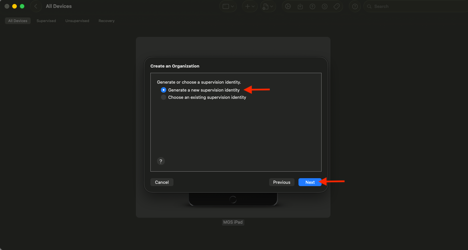Open the Blueprints dropdown
Screen dimensions: 468x250
pos(268,6)
